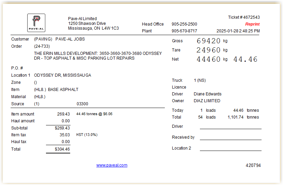Click owner name DIAZ LIMITED
Screen dimensions: 283x185
click(207, 101)
